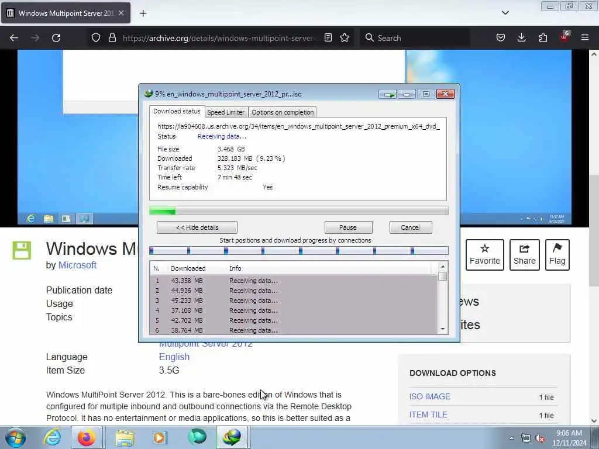The image size is (599, 449).
Task: Close the Windows Multipoint Server tab
Action: (x=121, y=13)
